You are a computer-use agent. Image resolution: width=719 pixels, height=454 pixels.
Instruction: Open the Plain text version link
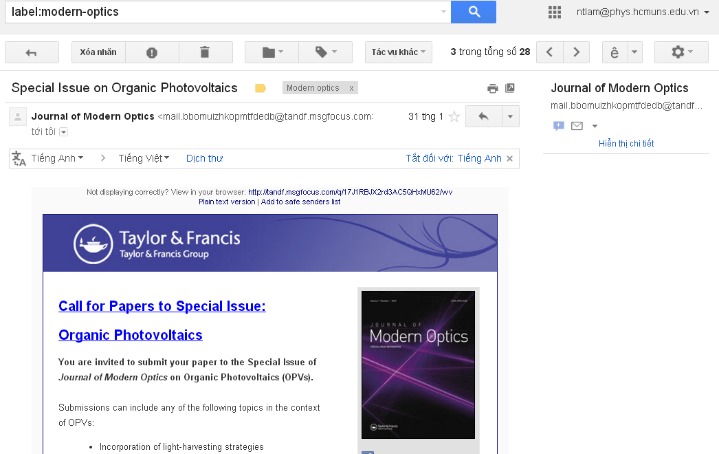227,202
